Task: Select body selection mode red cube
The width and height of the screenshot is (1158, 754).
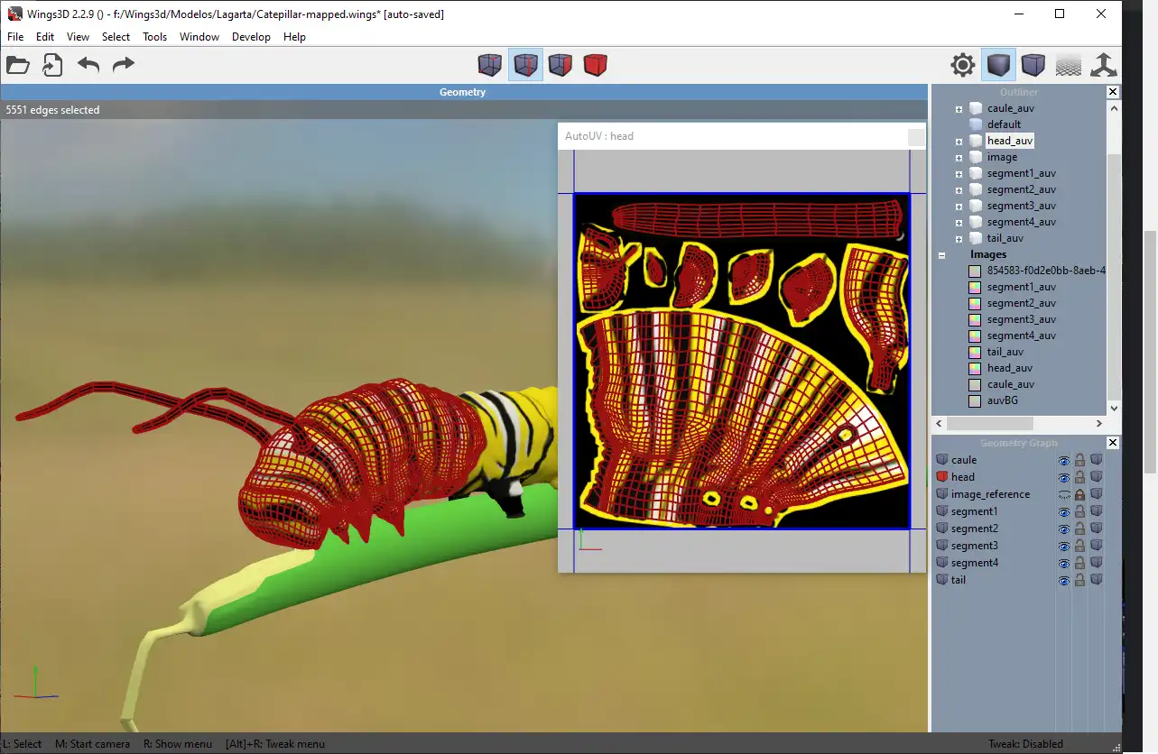Action: pyautogui.click(x=595, y=65)
